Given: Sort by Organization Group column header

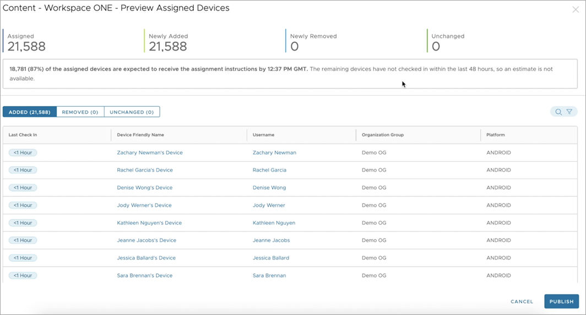Looking at the screenshot, I should [383, 135].
